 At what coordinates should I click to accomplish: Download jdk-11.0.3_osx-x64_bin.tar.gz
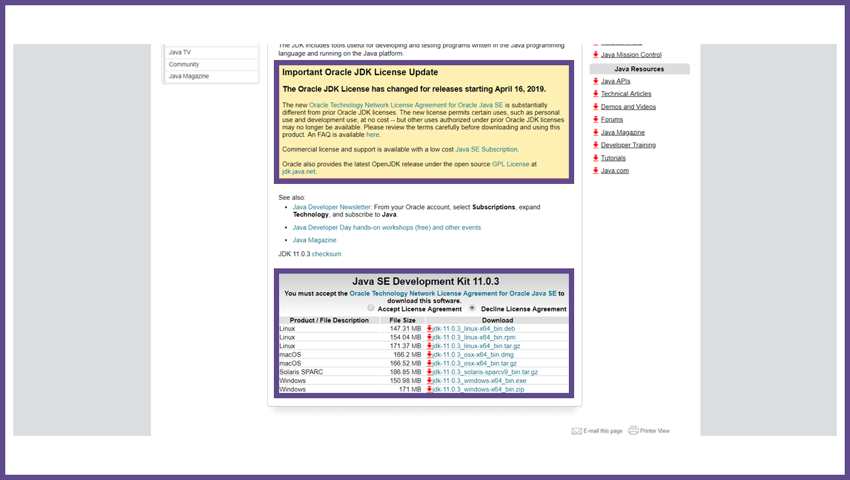tap(474, 363)
